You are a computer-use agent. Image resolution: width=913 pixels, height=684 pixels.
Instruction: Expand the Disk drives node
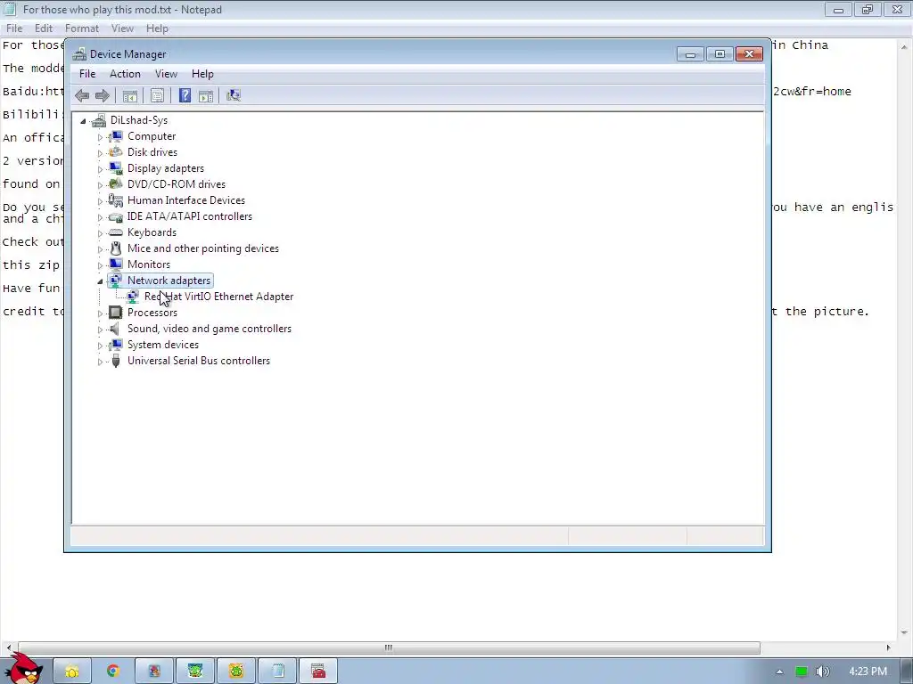point(100,153)
